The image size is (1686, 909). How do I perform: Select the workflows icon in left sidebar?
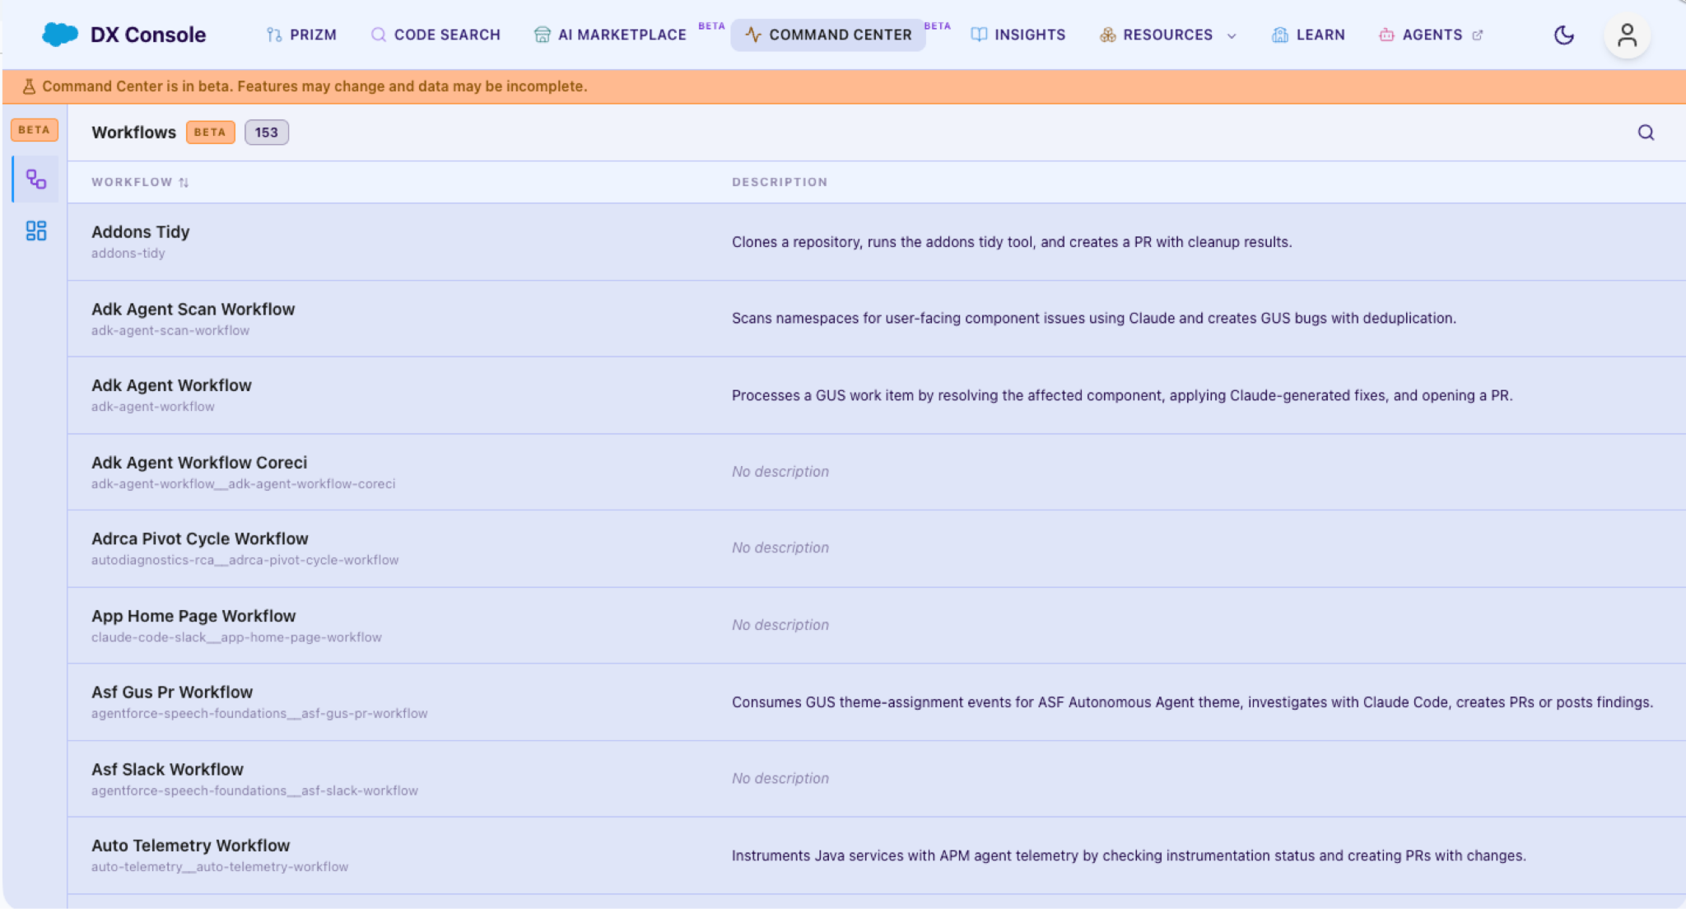click(x=36, y=179)
